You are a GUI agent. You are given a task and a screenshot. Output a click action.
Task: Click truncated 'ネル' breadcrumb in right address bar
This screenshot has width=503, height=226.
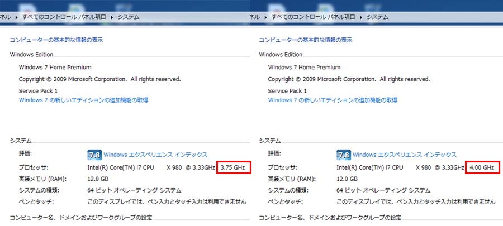coord(255,17)
